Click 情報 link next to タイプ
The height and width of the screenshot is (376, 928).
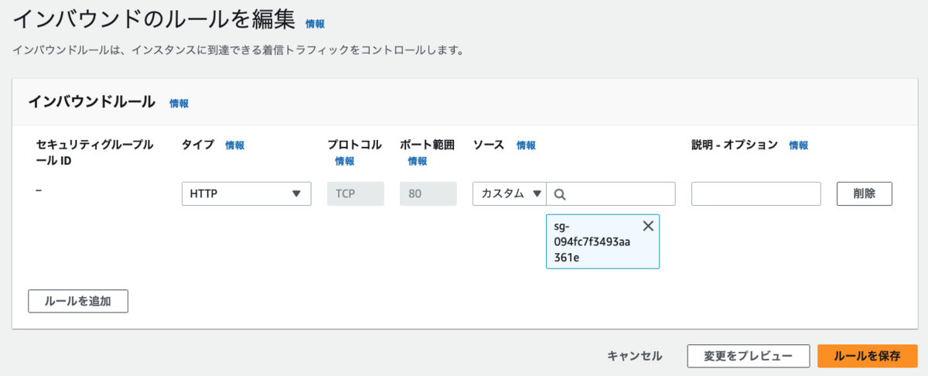coord(234,145)
